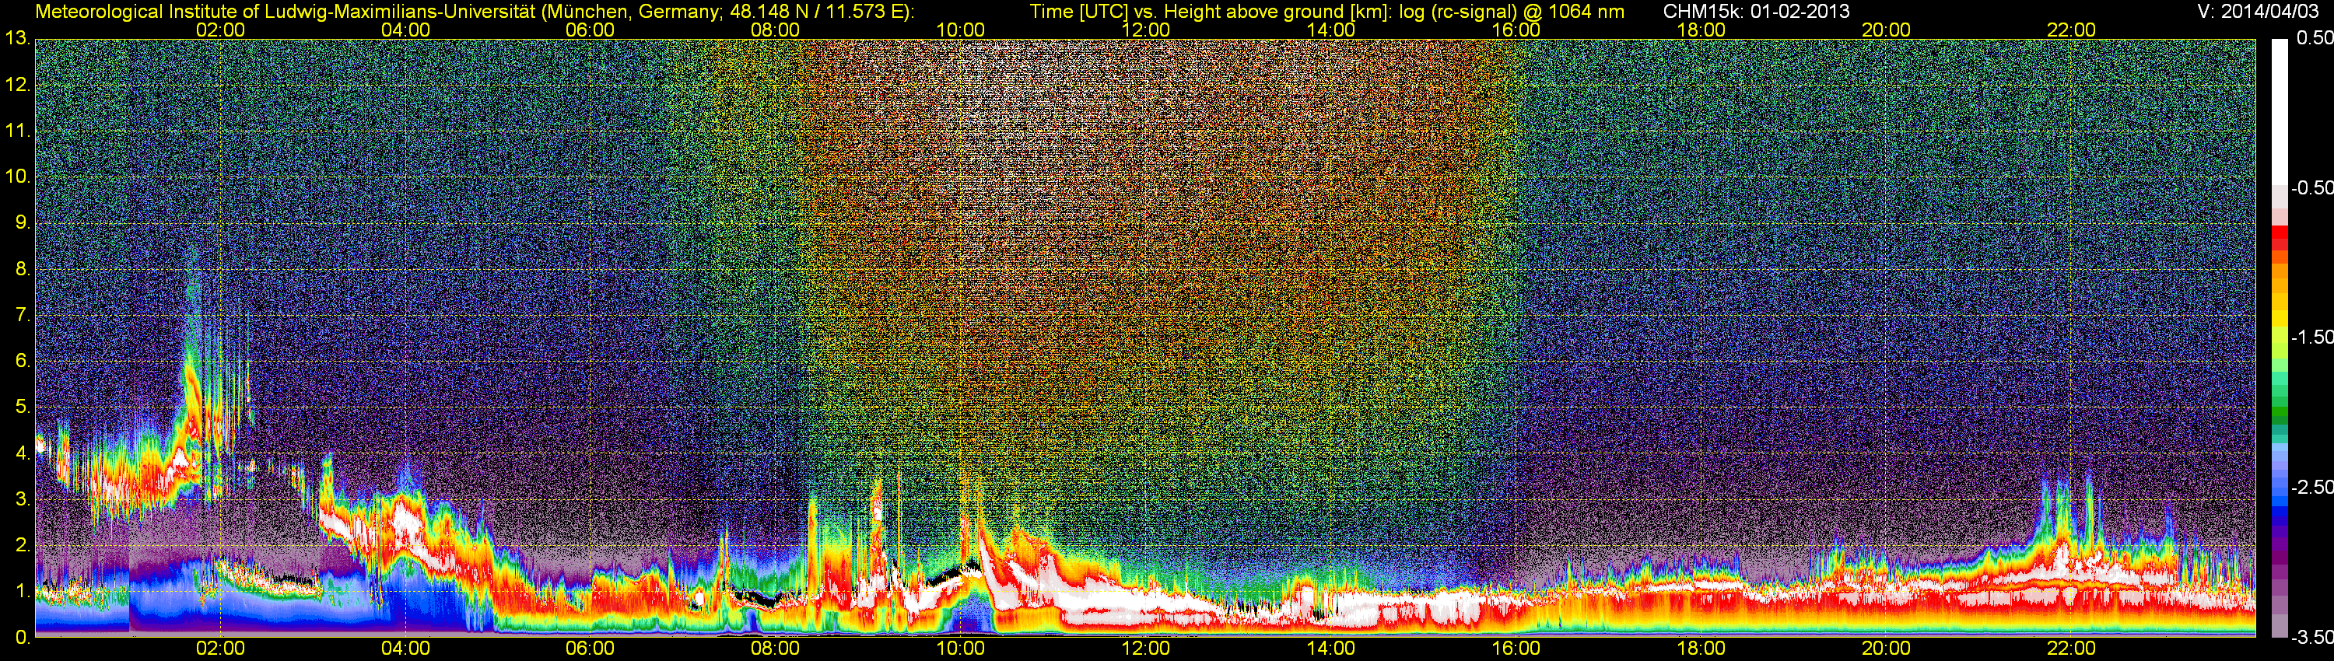The height and width of the screenshot is (661, 2334).
Task: Click the height axis label '9.'
Action: tap(22, 222)
